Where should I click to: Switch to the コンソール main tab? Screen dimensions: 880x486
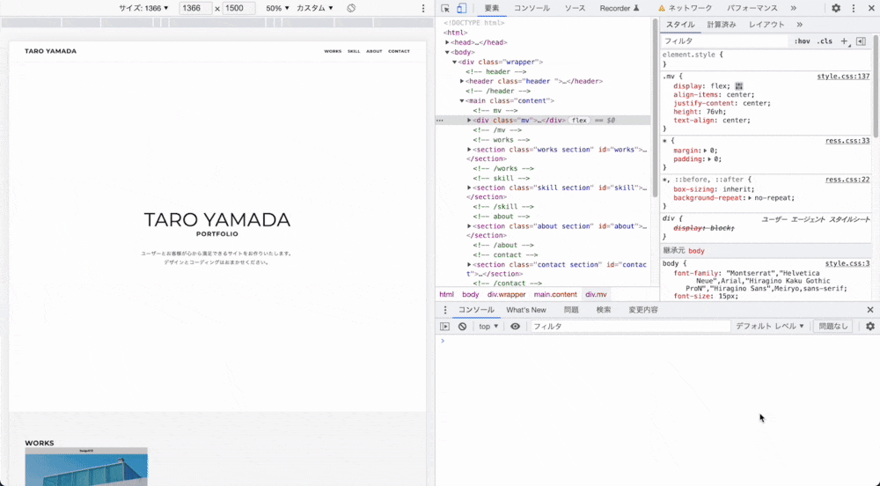pyautogui.click(x=532, y=9)
